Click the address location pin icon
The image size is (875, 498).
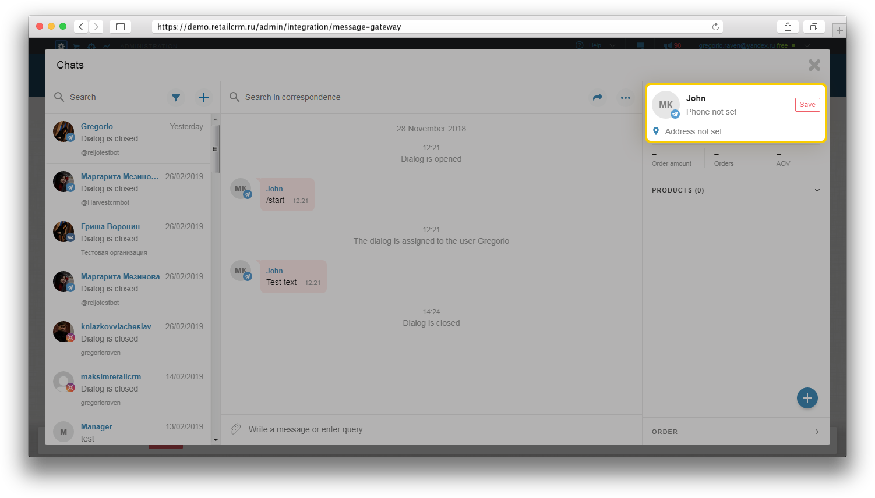point(656,131)
